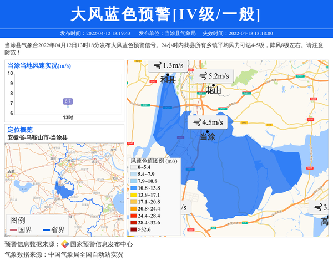Screen dimensions: 333x261
Task: Click the 13.8~17.1 yellow legend swatch
Action: (134, 196)
